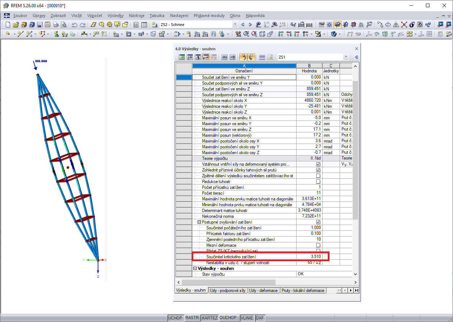The image size is (453, 322).
Task: Open the Soubor menu
Action: click(x=20, y=16)
